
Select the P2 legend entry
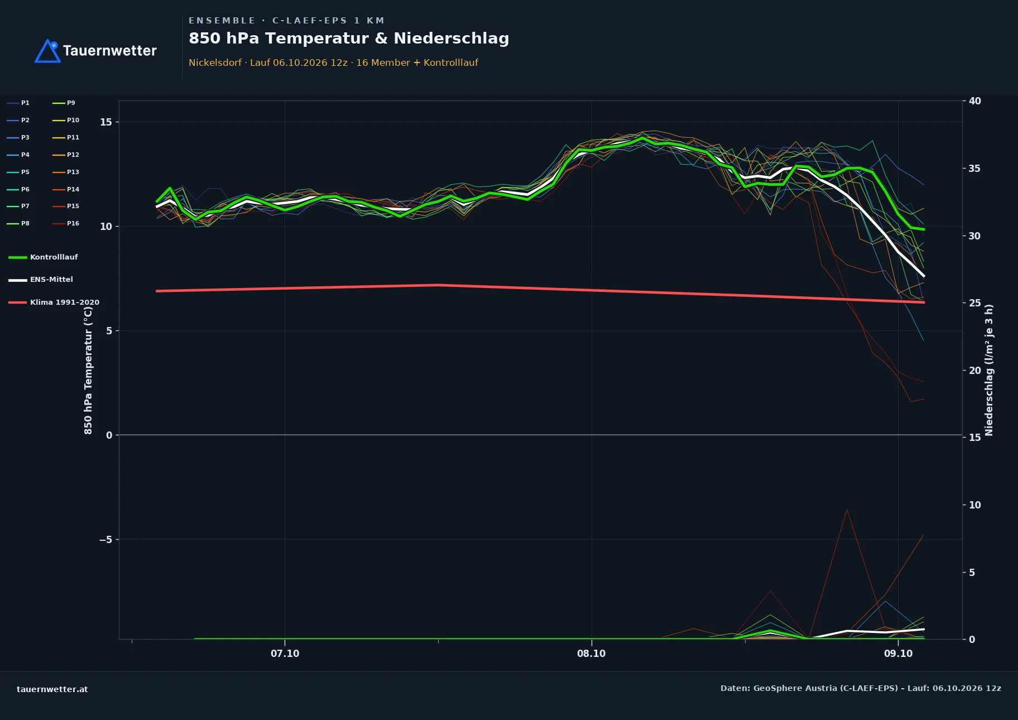[18, 121]
